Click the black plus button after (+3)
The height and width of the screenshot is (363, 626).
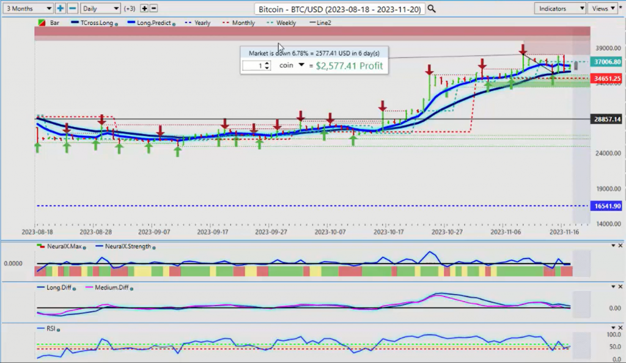click(144, 9)
